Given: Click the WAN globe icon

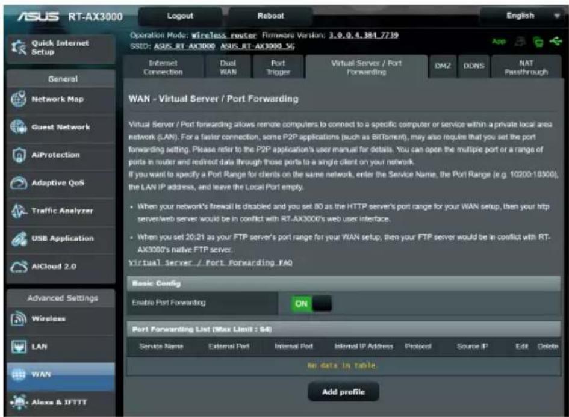Looking at the screenshot, I should coord(19,374).
